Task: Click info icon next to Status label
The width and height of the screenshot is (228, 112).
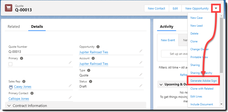Action: 90,81
